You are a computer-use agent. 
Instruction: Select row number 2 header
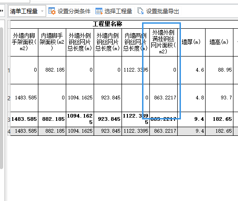coord(9,98)
